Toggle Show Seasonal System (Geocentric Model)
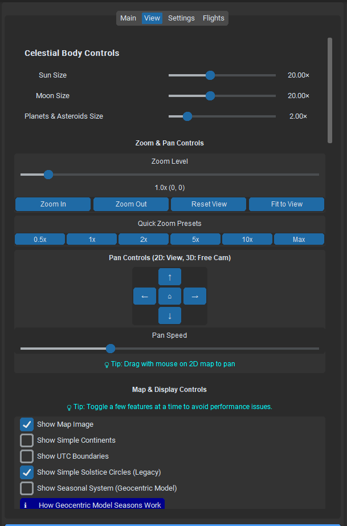Image resolution: width=347 pixels, height=526 pixels. pyautogui.click(x=26, y=488)
